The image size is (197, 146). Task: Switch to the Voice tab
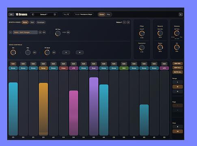(25, 22)
